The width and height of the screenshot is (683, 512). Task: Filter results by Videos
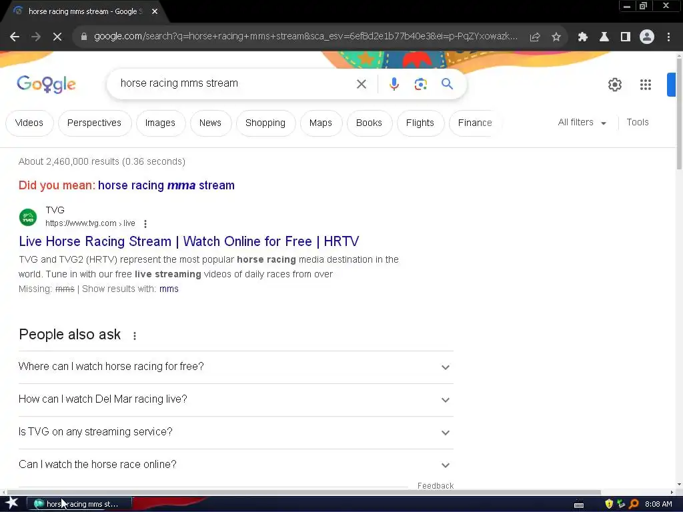29,123
